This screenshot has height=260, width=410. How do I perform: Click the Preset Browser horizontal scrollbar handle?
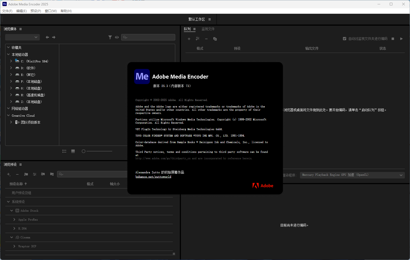pos(174,254)
